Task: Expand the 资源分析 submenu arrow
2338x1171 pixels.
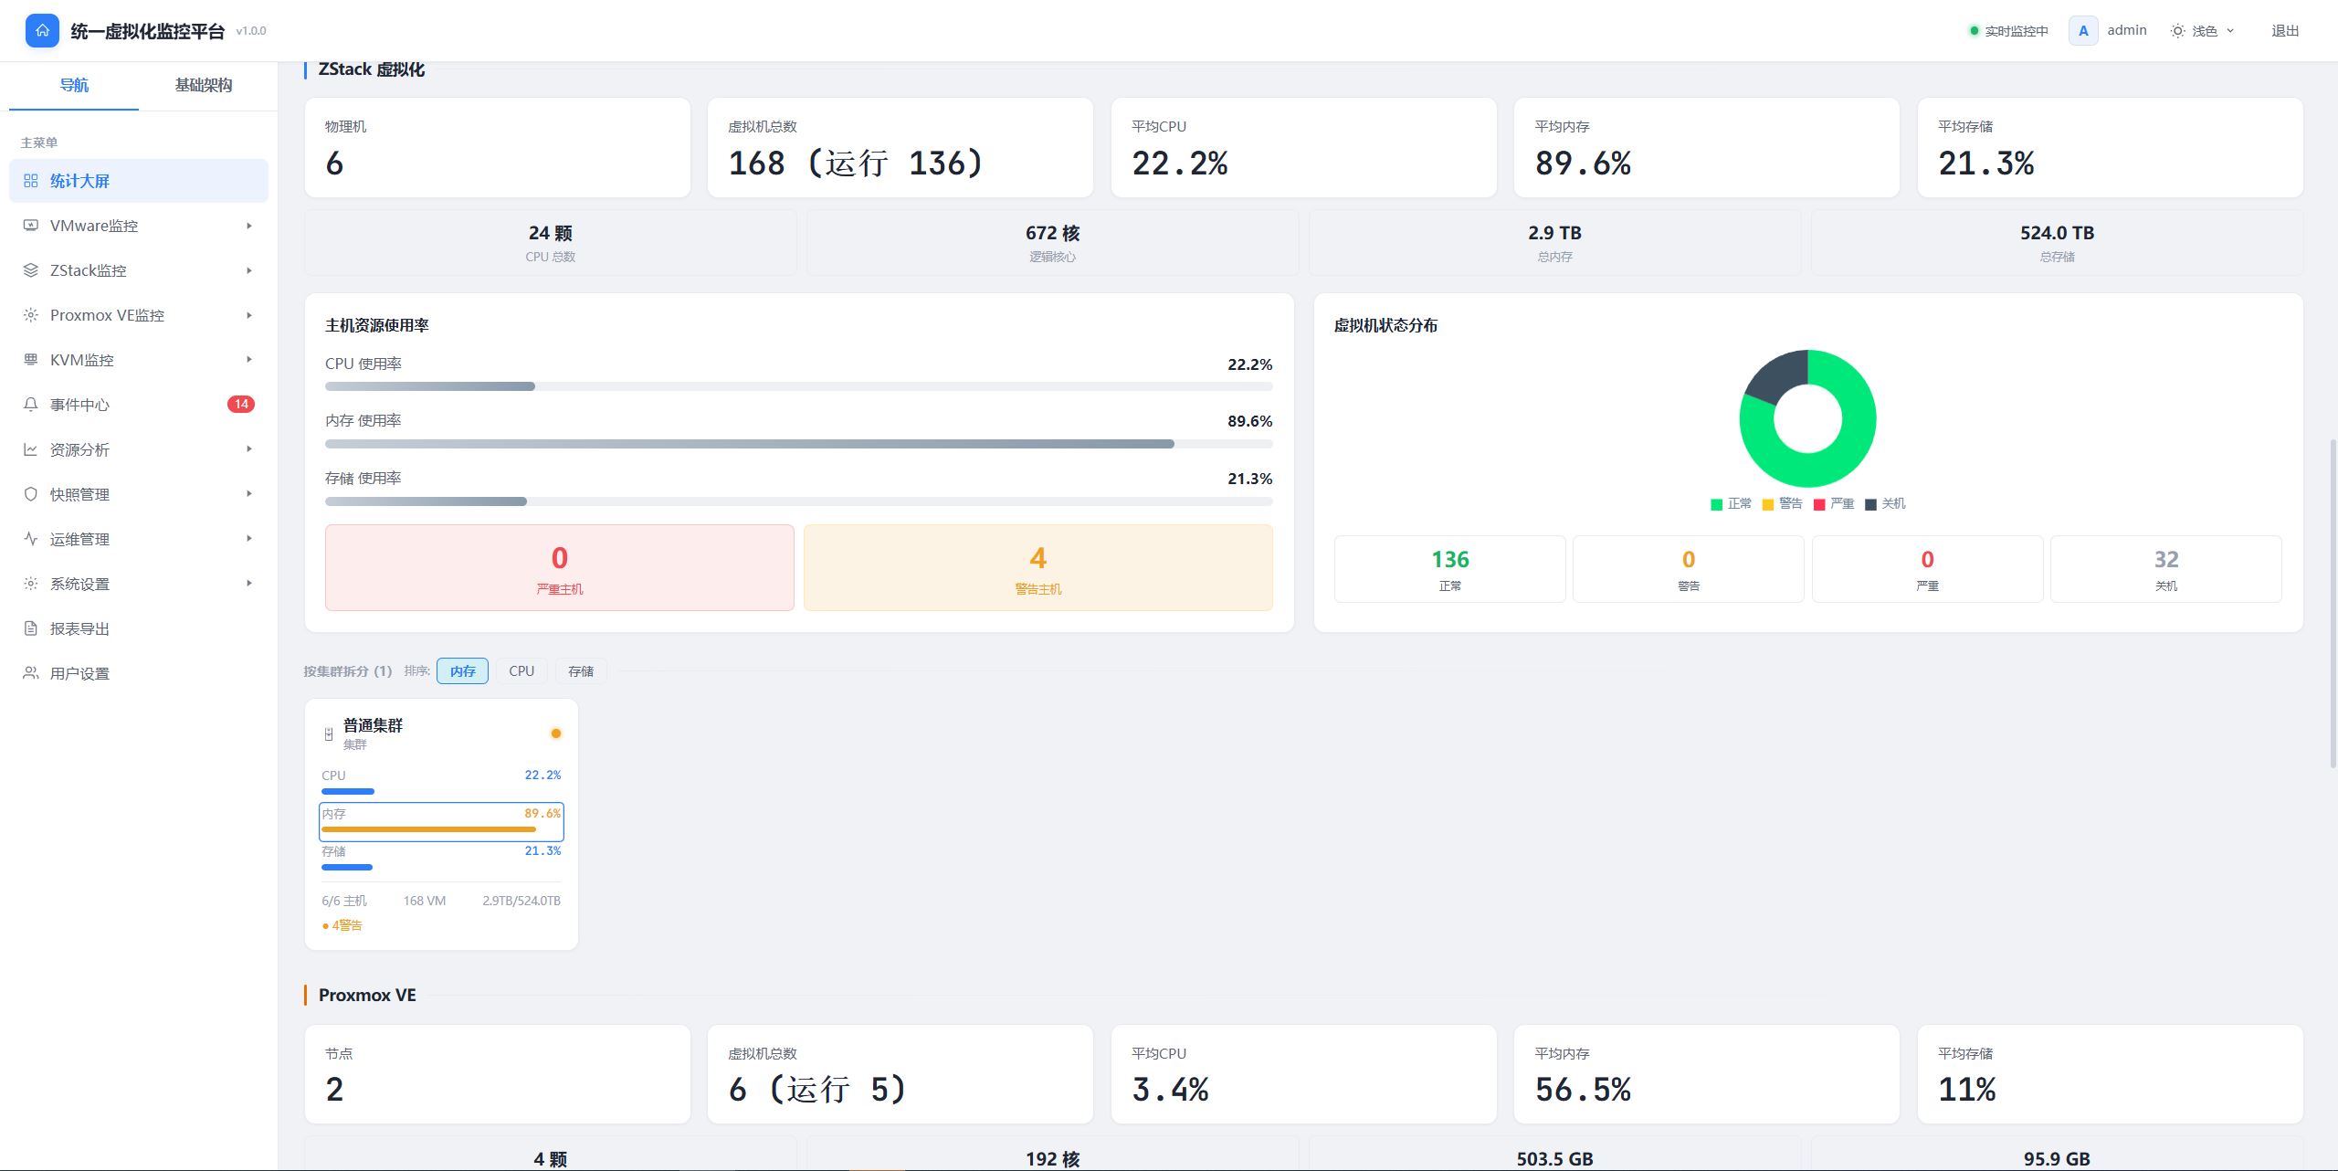Action: click(x=249, y=449)
